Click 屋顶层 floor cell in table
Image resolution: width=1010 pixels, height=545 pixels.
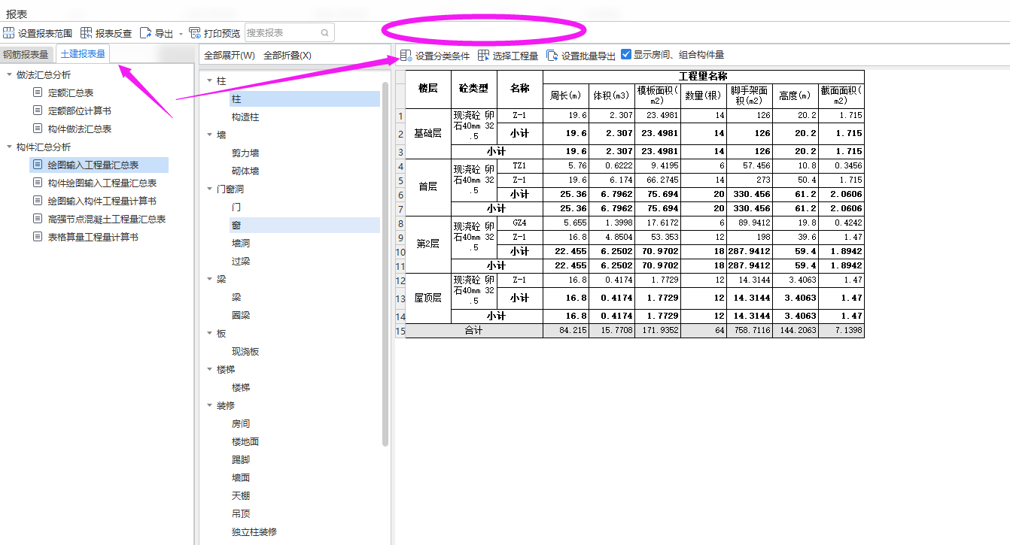click(x=427, y=298)
